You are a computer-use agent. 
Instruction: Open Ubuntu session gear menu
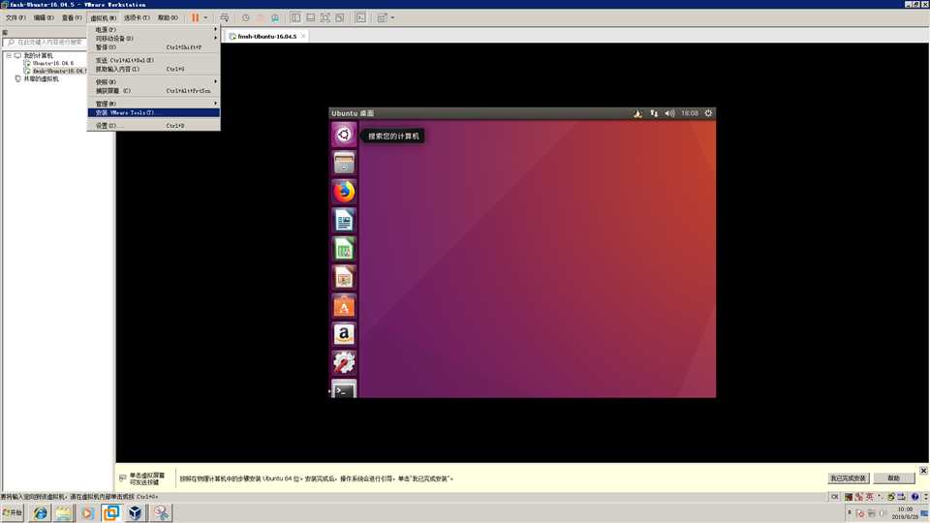point(708,113)
